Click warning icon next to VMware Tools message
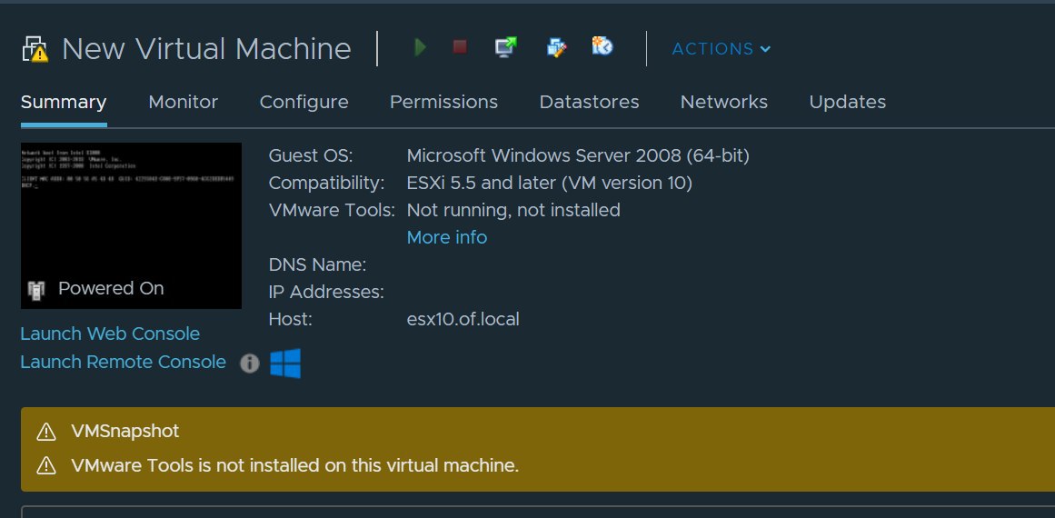This screenshot has height=518, width=1055. (x=45, y=465)
